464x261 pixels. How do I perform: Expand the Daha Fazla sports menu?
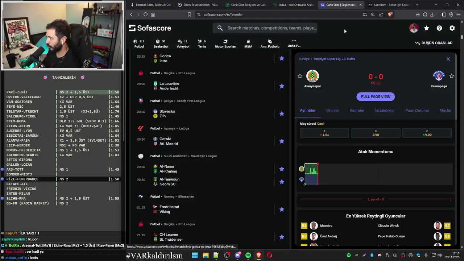click(x=294, y=43)
